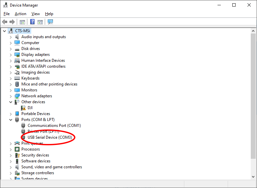Click the Sound, video and game controllers icon

(17, 167)
